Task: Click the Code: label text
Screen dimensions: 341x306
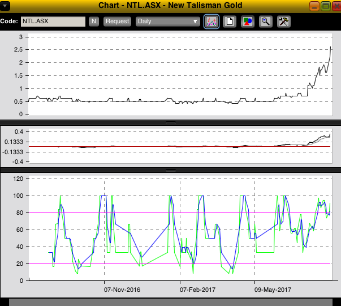Action: pyautogui.click(x=9, y=21)
